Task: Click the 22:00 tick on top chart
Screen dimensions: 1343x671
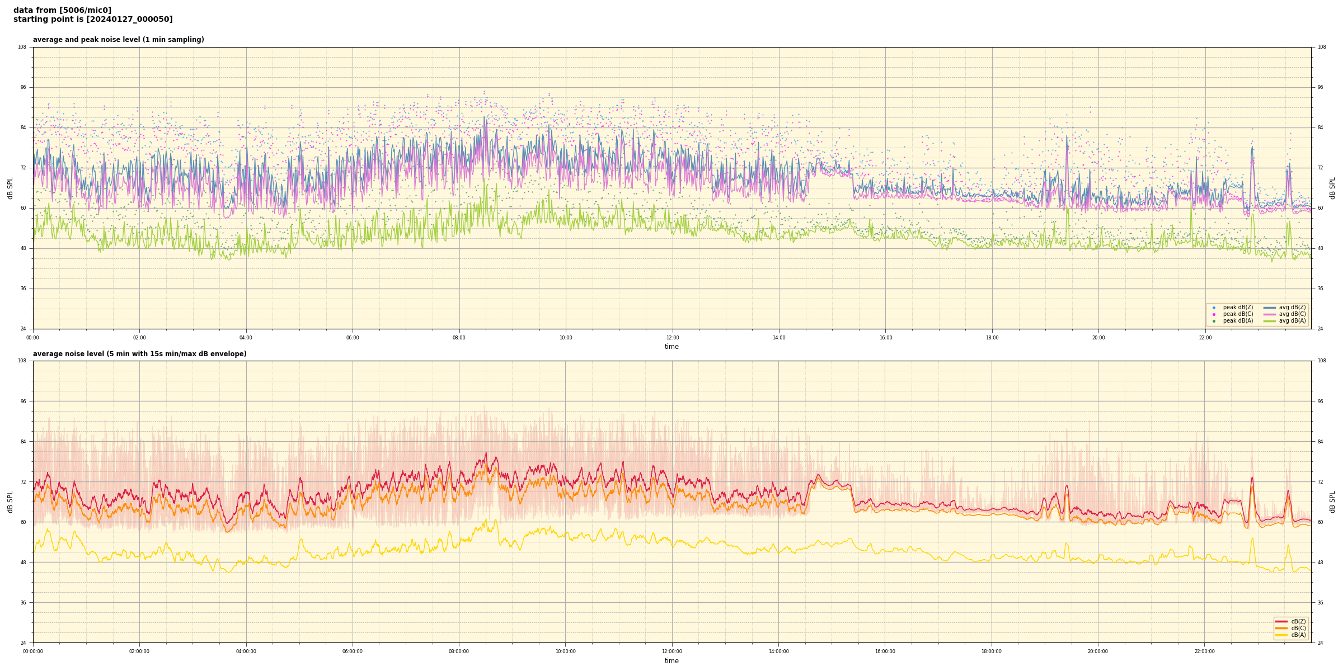Action: tap(1205, 338)
